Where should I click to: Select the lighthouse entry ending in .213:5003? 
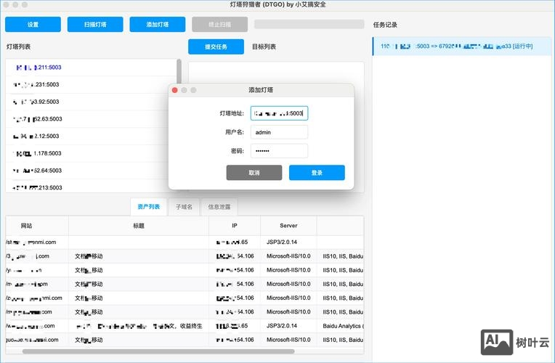91,187
